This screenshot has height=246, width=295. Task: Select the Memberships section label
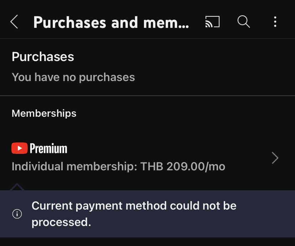click(44, 114)
